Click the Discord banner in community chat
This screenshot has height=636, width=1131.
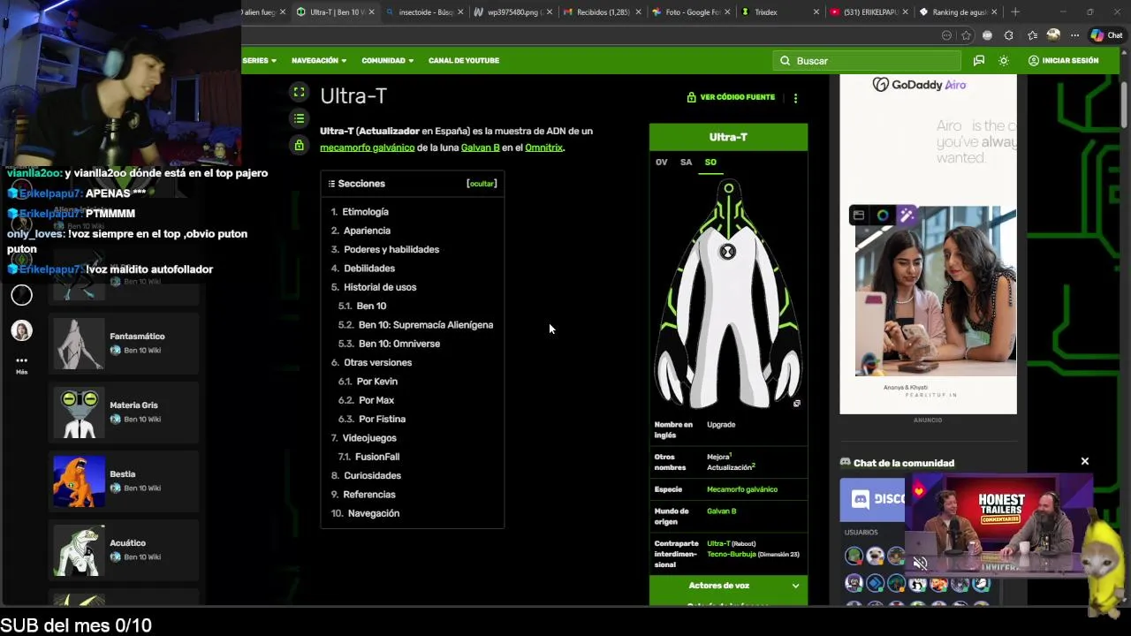tap(873, 499)
